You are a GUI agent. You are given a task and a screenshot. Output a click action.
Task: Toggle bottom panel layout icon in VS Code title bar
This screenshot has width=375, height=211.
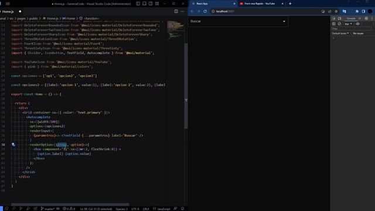145,4
